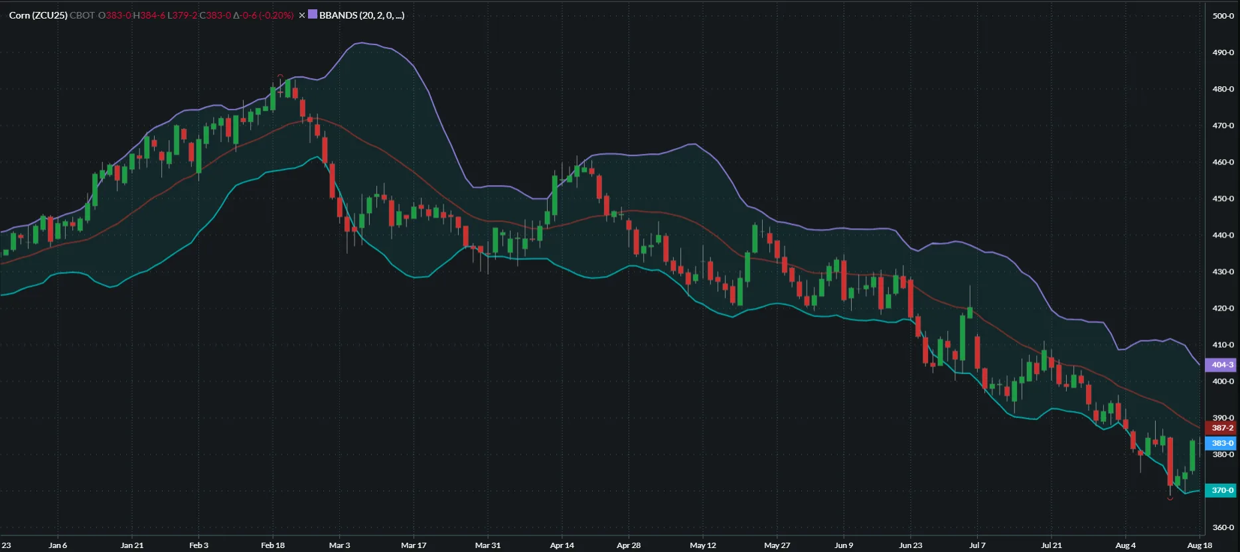Click the purple BBANDS color swatch

pyautogui.click(x=313, y=15)
